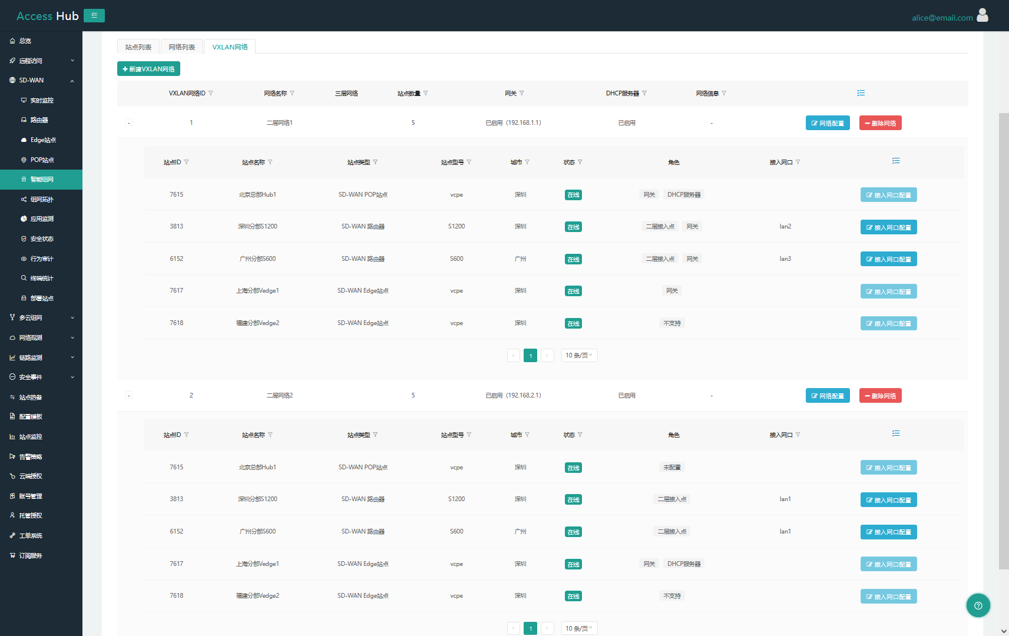
Task: Click the sidebar collapse hamburger button
Action: [x=94, y=16]
